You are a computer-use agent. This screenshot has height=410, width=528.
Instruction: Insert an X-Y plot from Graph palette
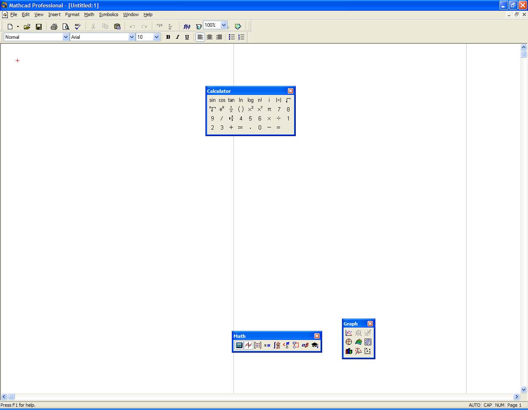(x=349, y=333)
